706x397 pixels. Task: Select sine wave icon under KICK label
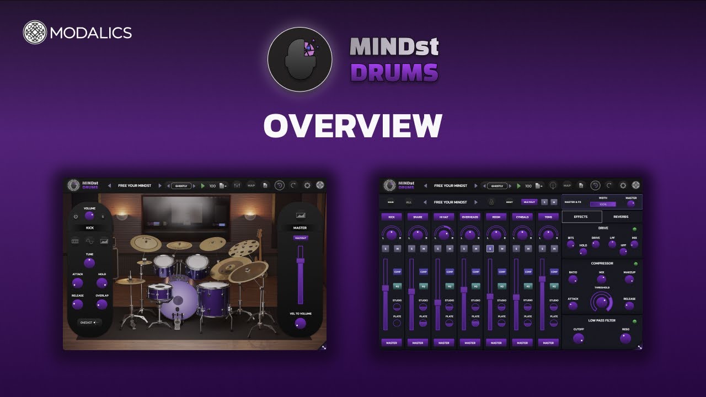89,241
